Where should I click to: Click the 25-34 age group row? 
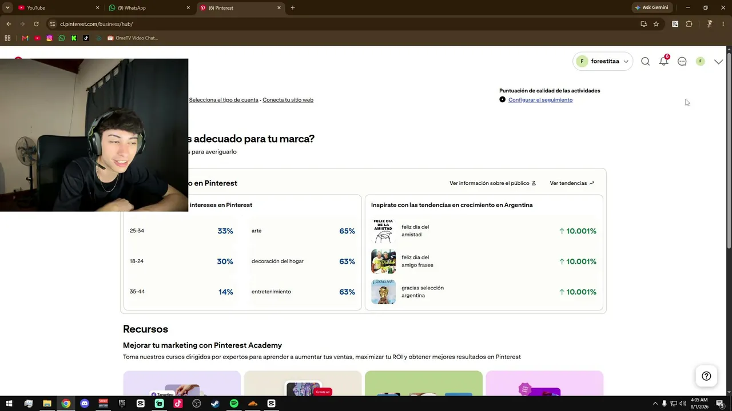pos(181,231)
